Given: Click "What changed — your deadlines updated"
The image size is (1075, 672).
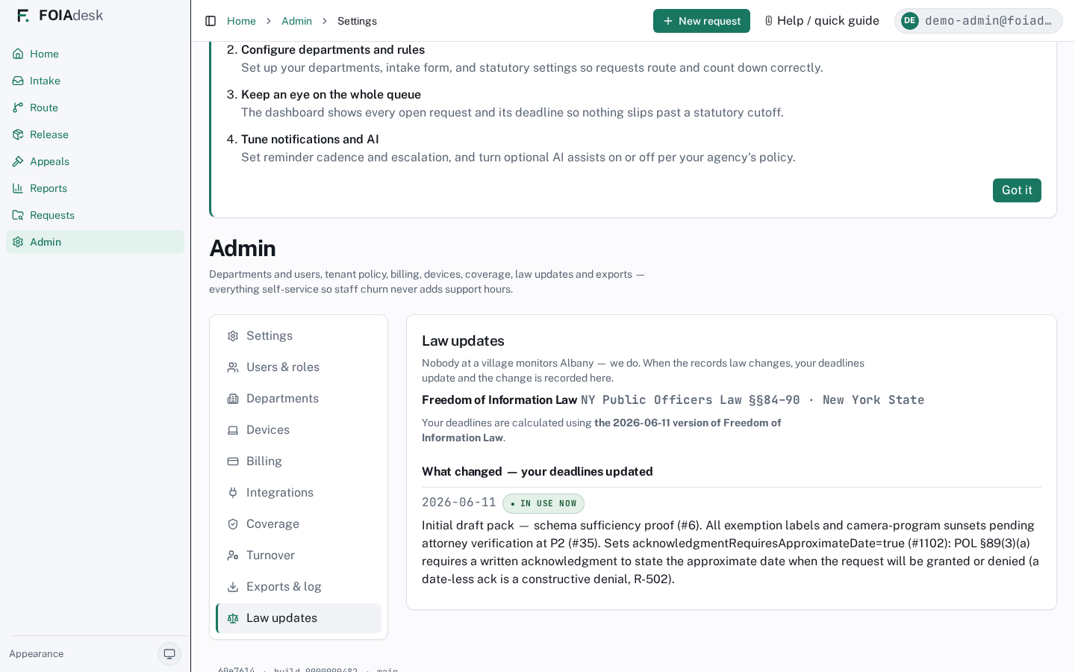Looking at the screenshot, I should [x=537, y=472].
